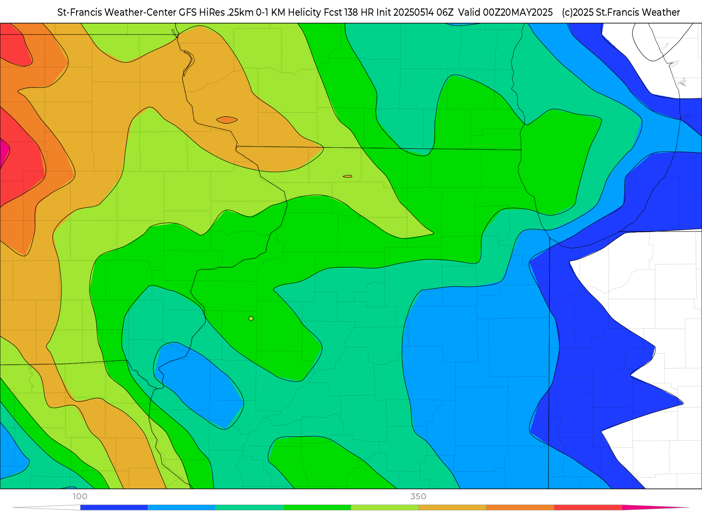The image size is (702, 512).
Task: Click the "100" colorbar label
Action: 80,496
